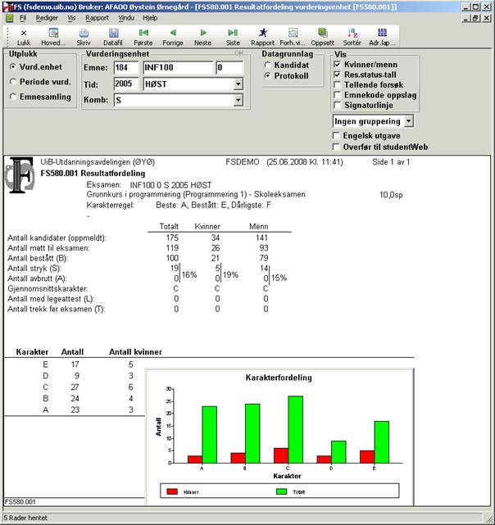Uncheck Kvinner/menn checkbox

point(337,64)
